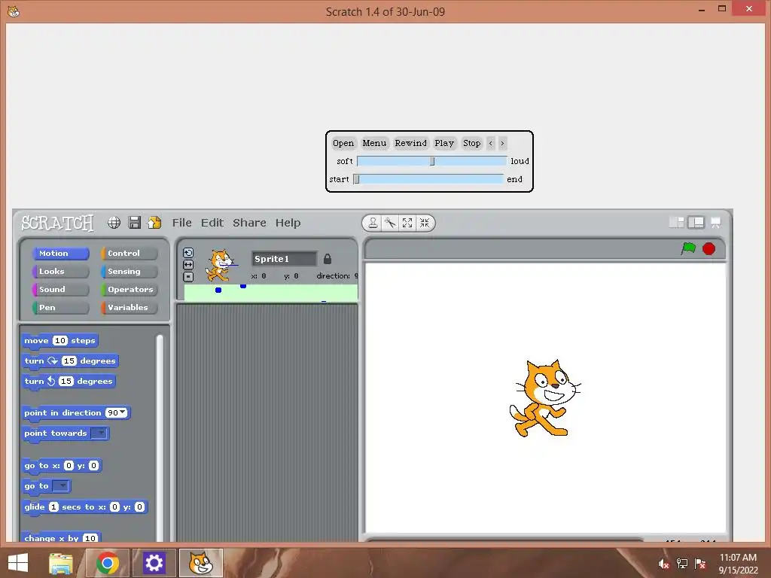Open File Explorer from the taskbar
The height and width of the screenshot is (578, 771).
(61, 563)
